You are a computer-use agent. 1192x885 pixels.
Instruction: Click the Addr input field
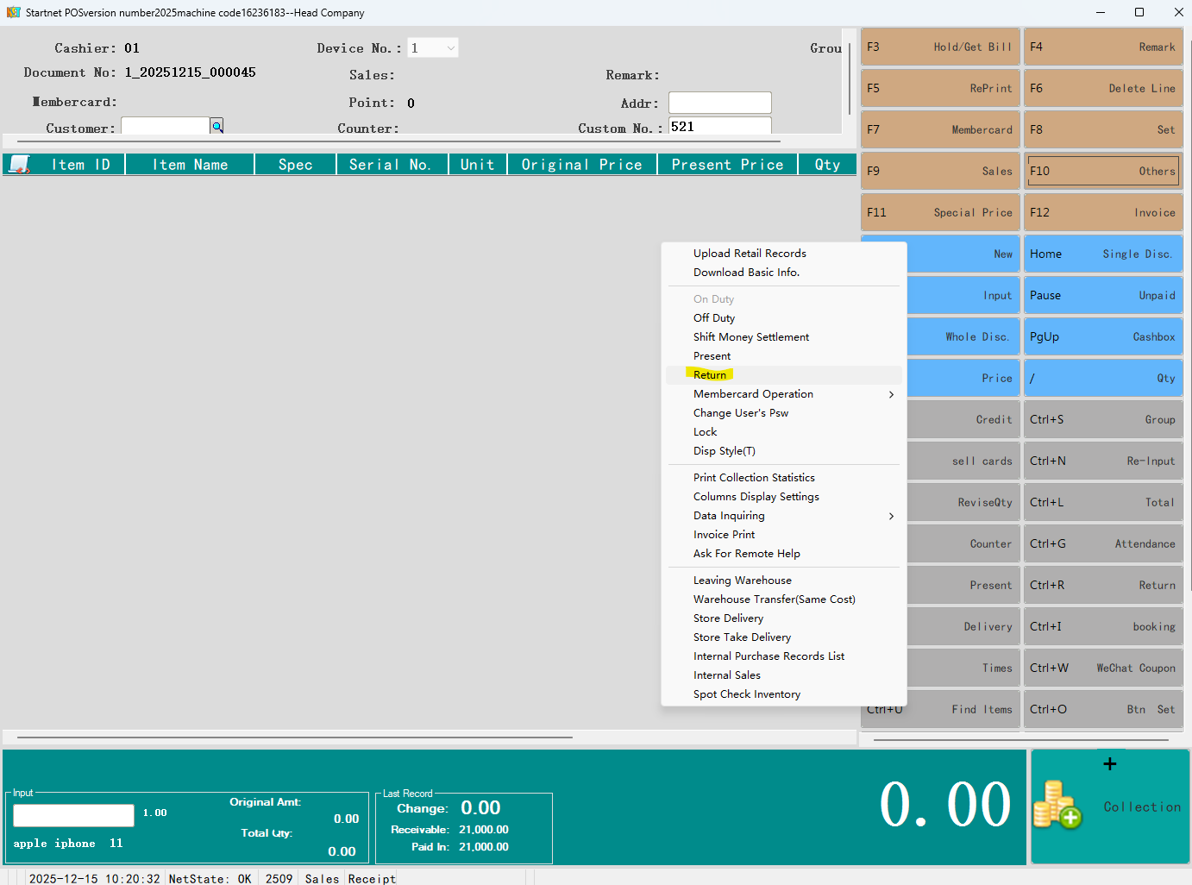pos(719,103)
